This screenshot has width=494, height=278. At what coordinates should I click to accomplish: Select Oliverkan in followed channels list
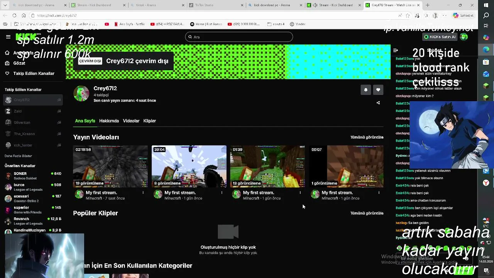point(33,122)
